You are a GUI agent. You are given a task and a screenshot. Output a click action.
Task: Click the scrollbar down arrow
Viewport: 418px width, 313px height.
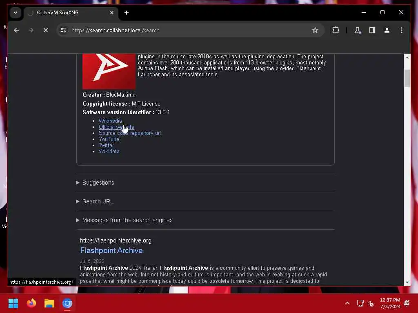click(407, 282)
